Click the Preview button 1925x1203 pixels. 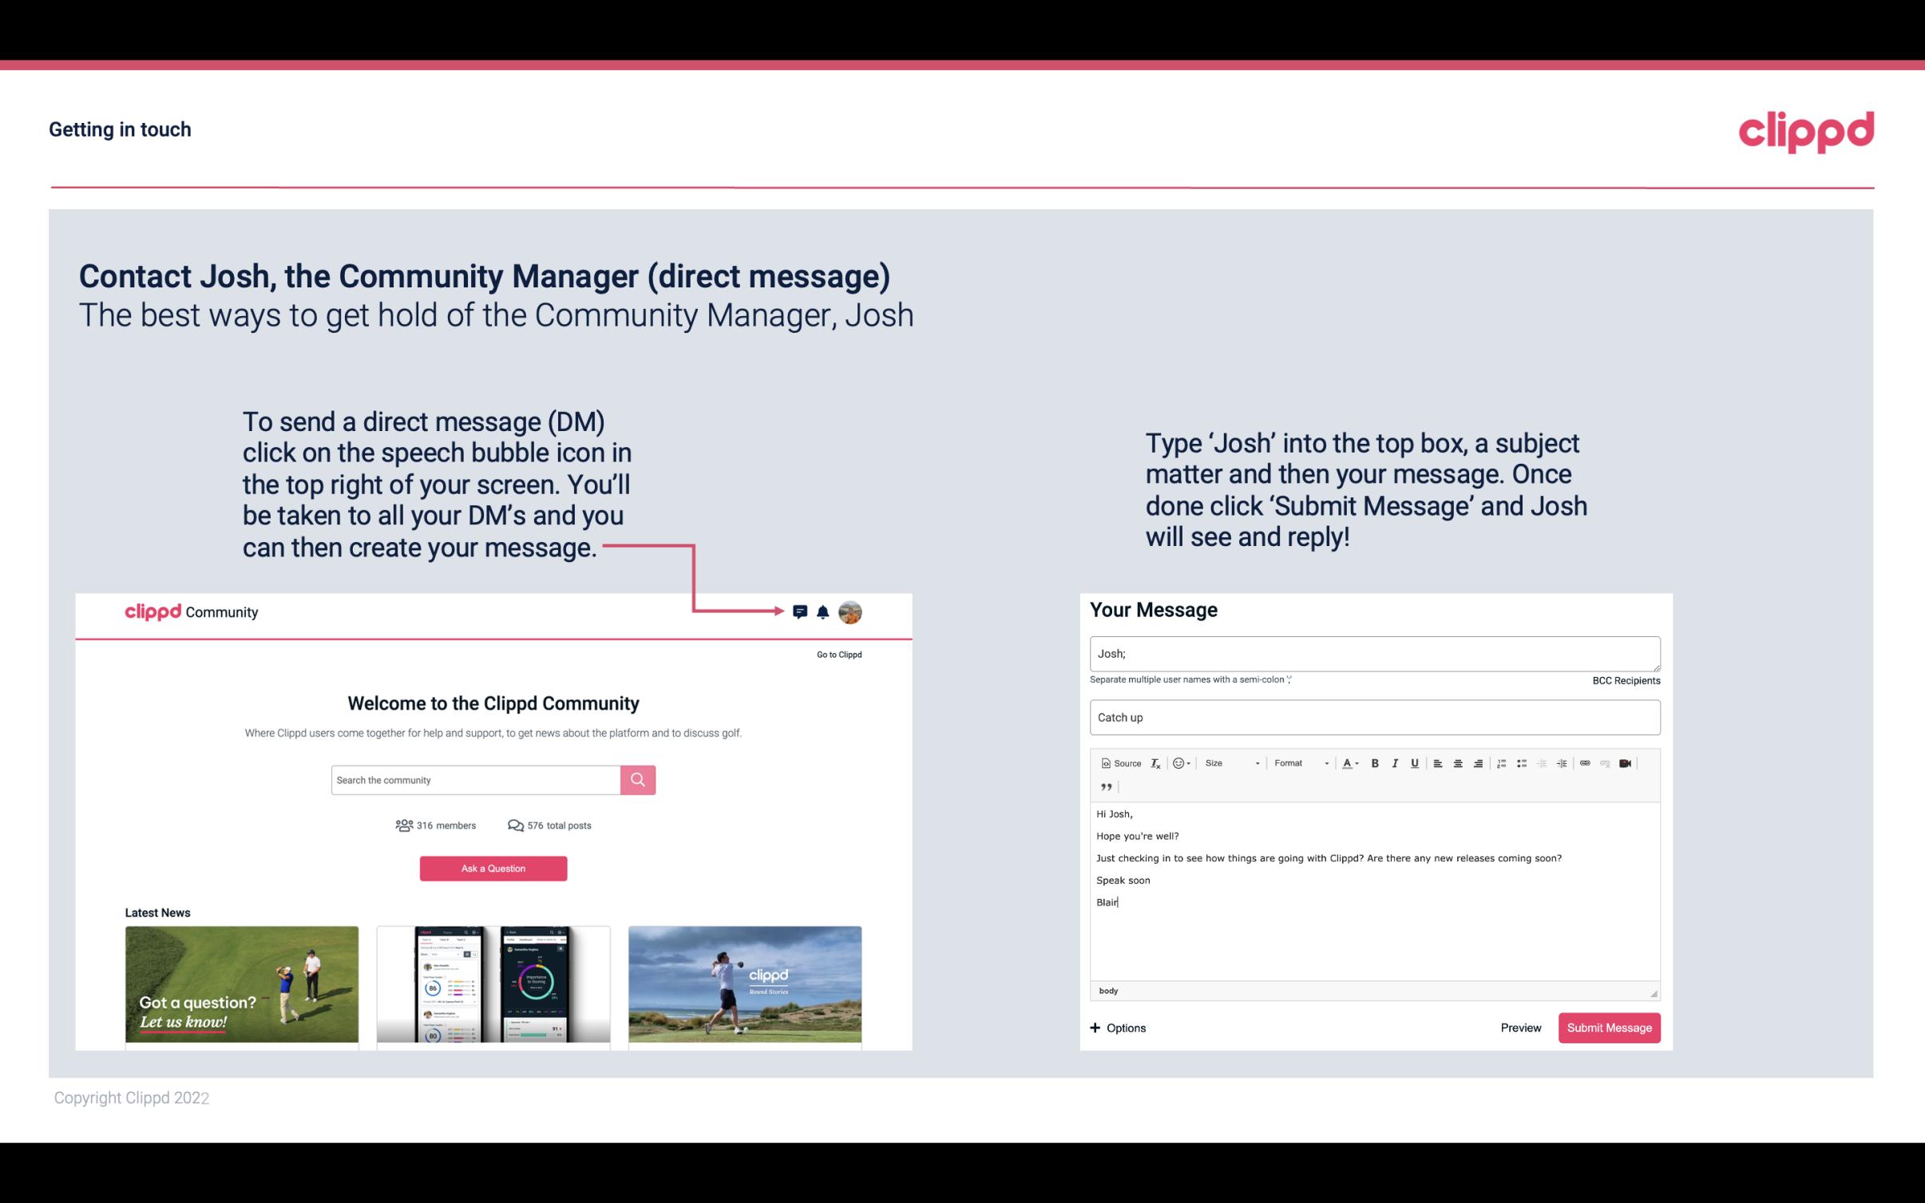pos(1522,1028)
